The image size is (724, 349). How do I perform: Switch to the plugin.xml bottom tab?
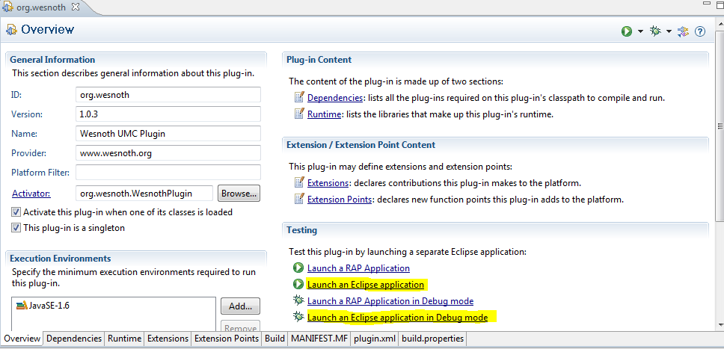[x=375, y=339]
